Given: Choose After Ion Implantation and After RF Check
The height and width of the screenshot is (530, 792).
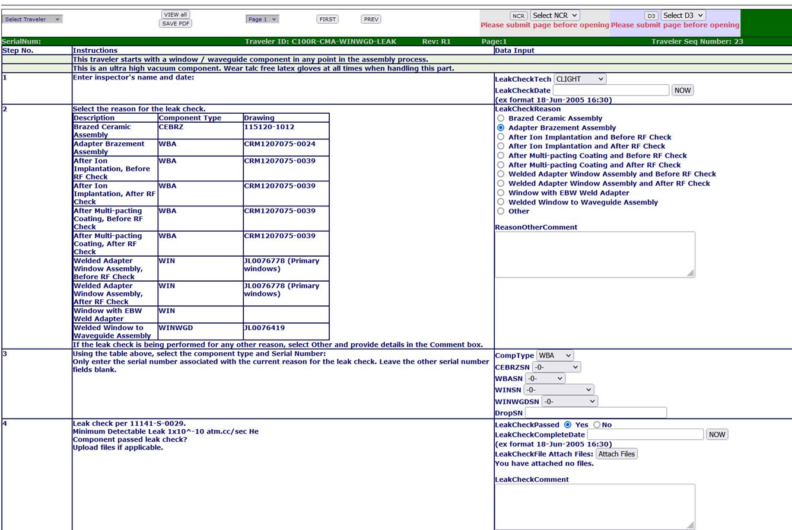Looking at the screenshot, I should 501,146.
